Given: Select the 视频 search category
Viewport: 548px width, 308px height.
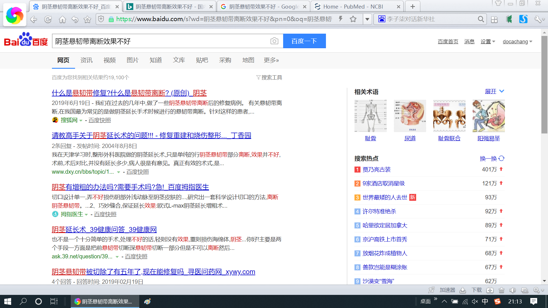Looking at the screenshot, I should [x=110, y=60].
